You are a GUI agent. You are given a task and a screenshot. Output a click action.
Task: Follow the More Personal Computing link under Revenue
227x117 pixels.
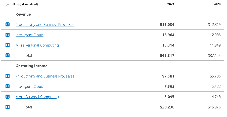[x=37, y=45]
